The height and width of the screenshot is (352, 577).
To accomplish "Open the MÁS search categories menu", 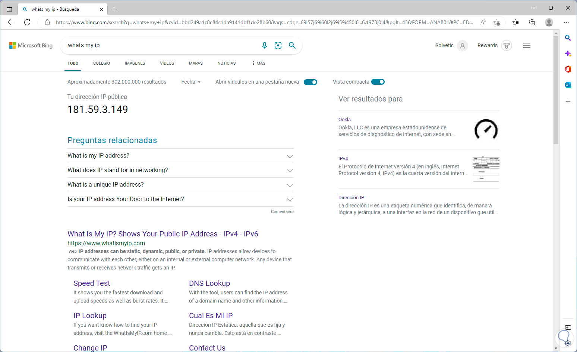I will pos(259,63).
